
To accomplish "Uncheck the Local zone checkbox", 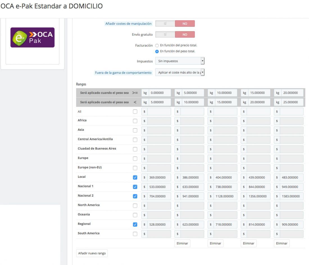I will pyautogui.click(x=135, y=178).
